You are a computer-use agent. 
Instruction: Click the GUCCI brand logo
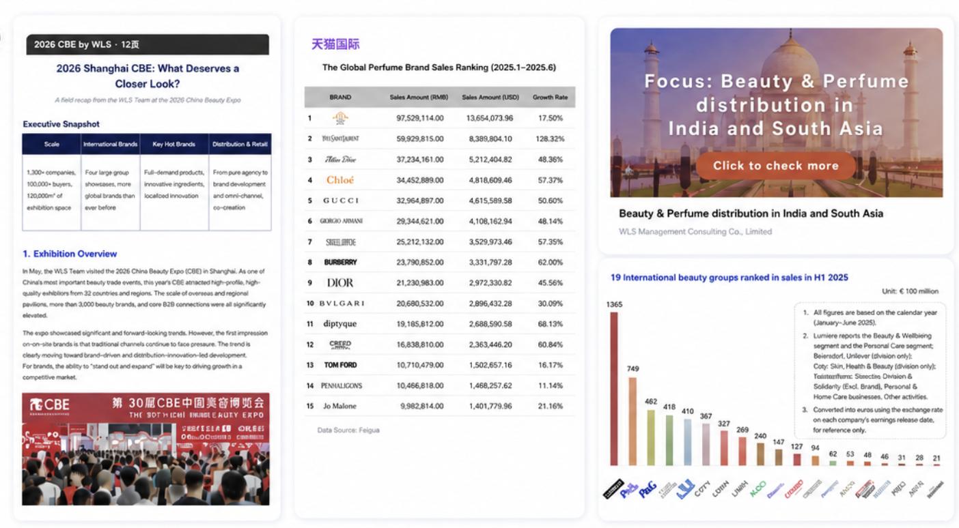tap(340, 201)
